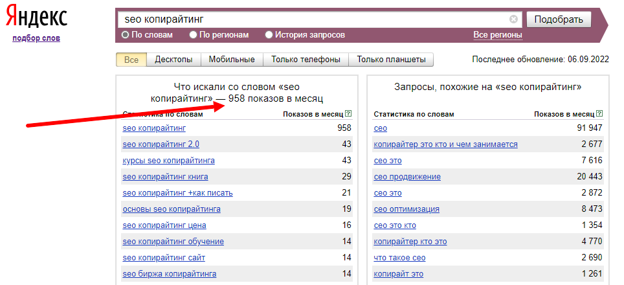Viewport: 624px width, 285px height.
Task: Select the История запросов radio button
Action: click(x=269, y=35)
